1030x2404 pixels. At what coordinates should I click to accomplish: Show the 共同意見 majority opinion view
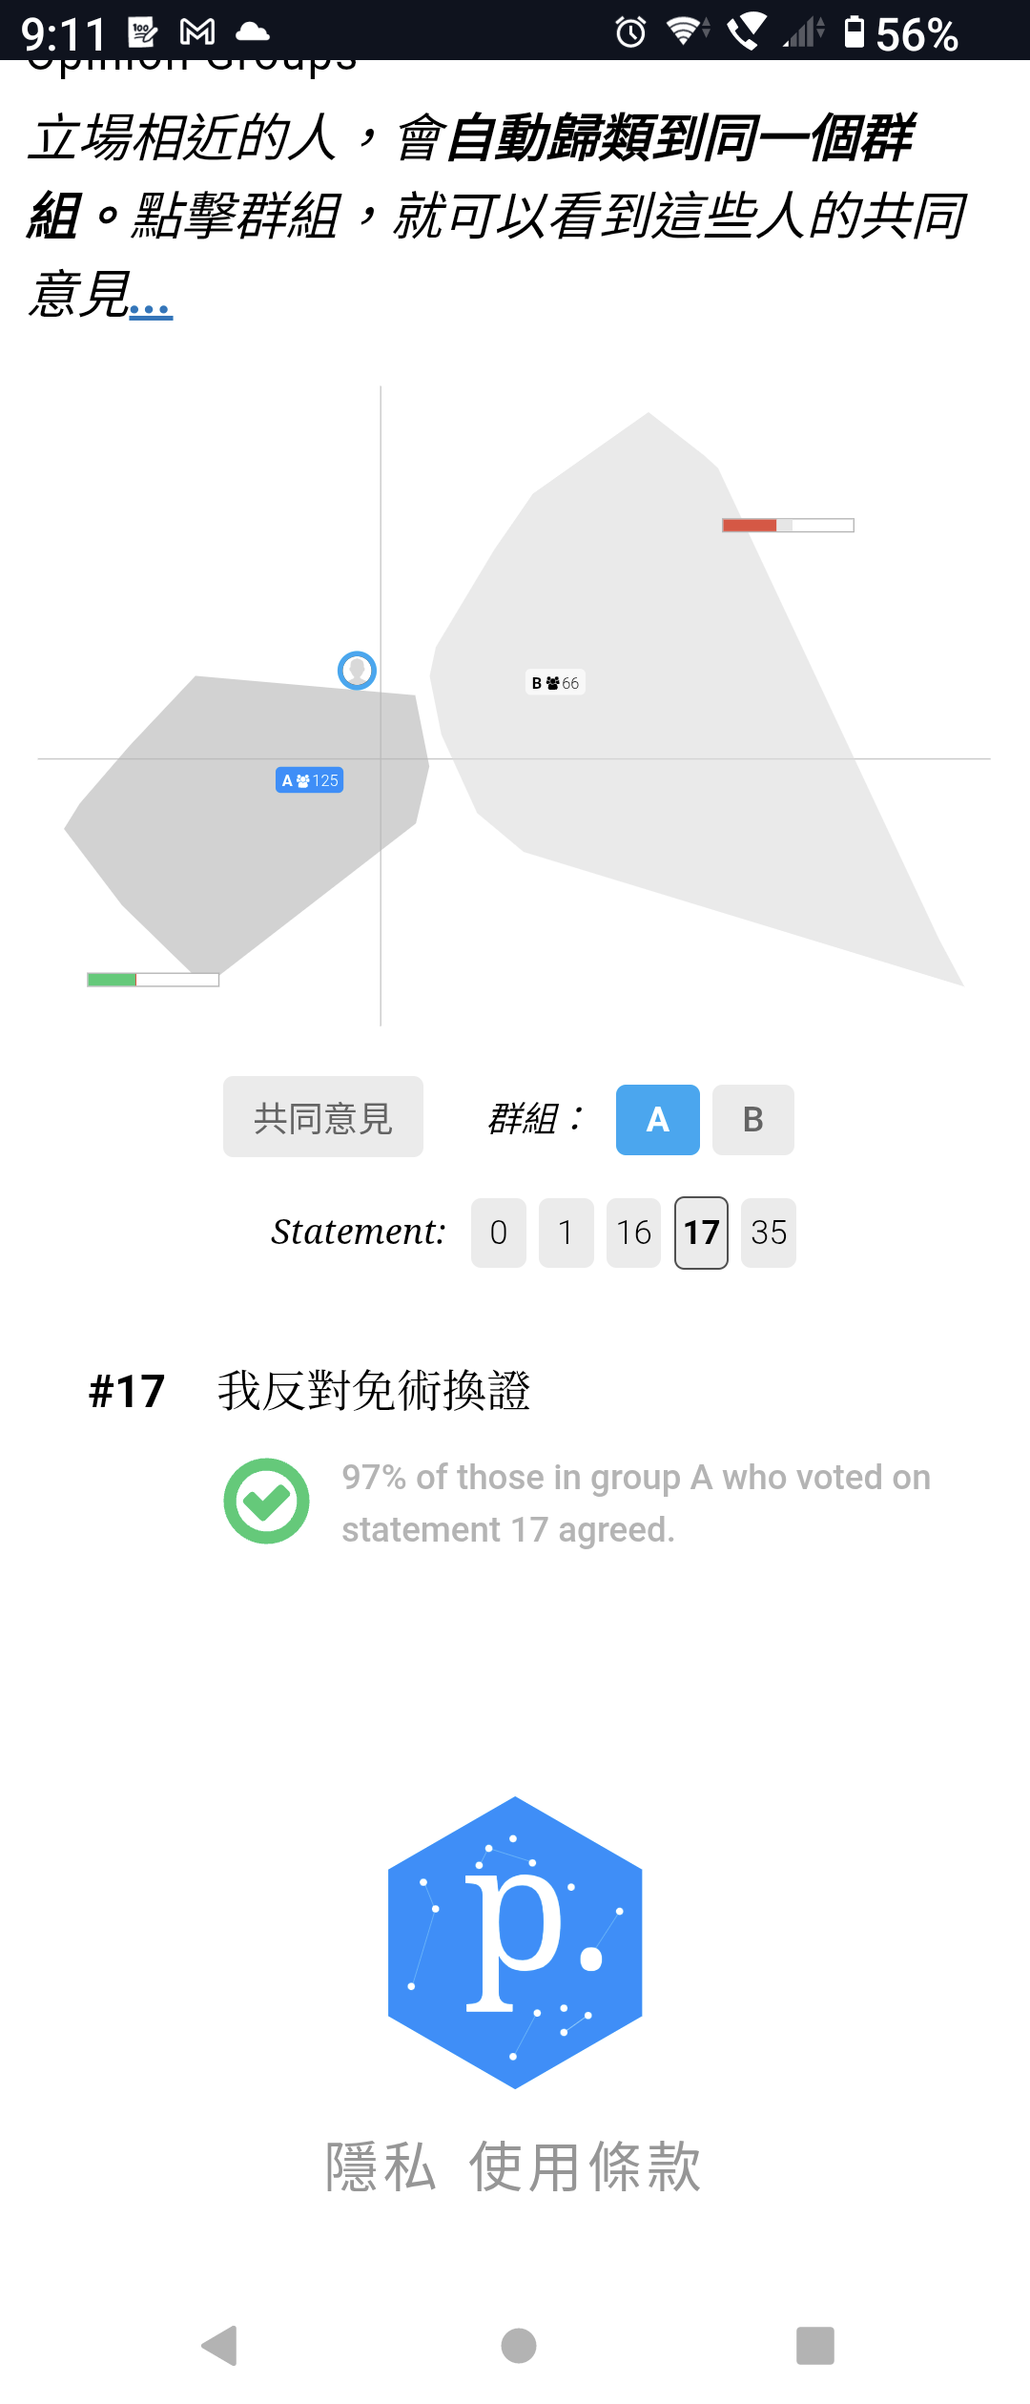click(x=323, y=1117)
